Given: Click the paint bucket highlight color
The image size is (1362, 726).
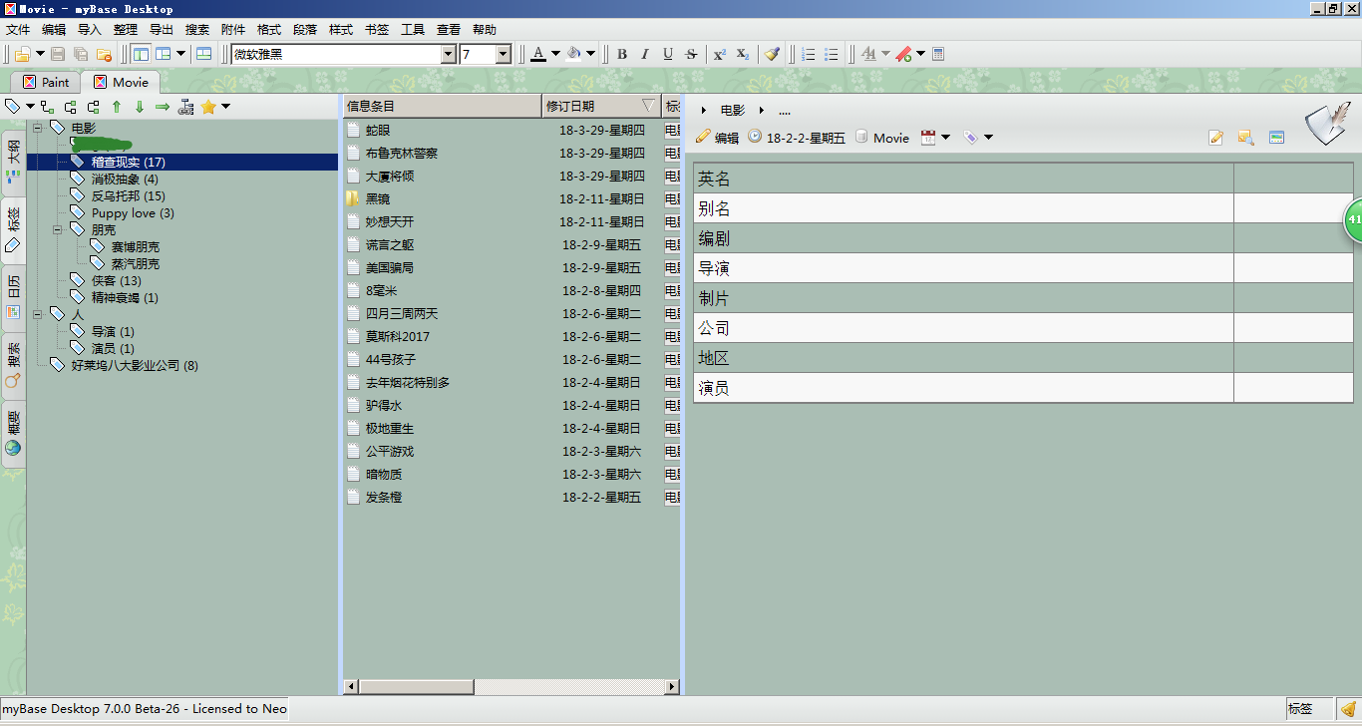Looking at the screenshot, I should pos(574,54).
